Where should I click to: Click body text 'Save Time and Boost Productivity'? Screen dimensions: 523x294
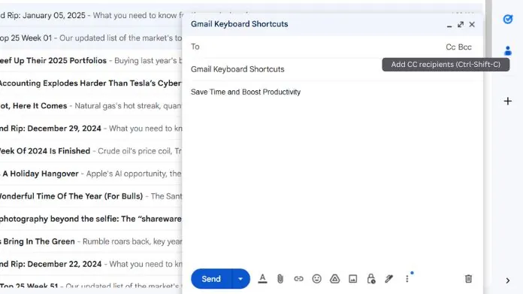point(246,92)
